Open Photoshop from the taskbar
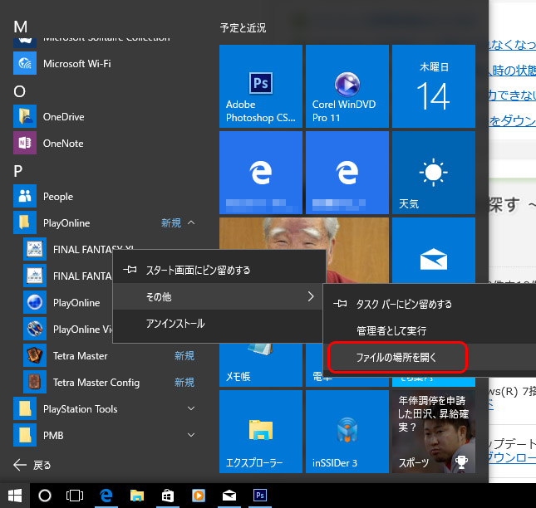 pos(260,496)
